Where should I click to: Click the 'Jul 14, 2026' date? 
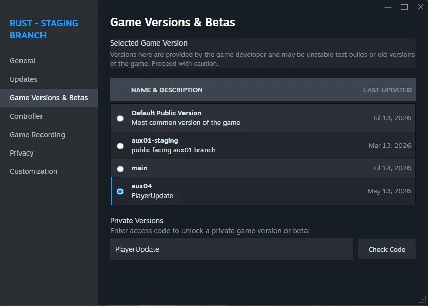pos(392,168)
